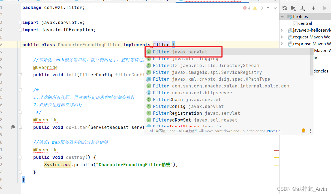Expand the response Maven Webapp project
This screenshot has height=194, width=331.
(x=282, y=44)
